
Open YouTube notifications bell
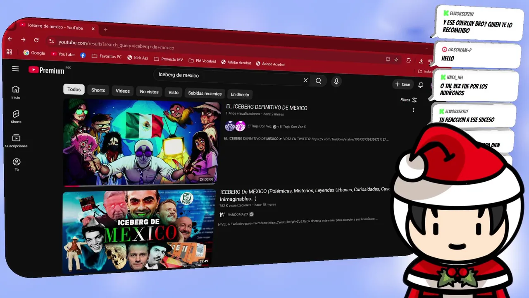click(x=420, y=85)
